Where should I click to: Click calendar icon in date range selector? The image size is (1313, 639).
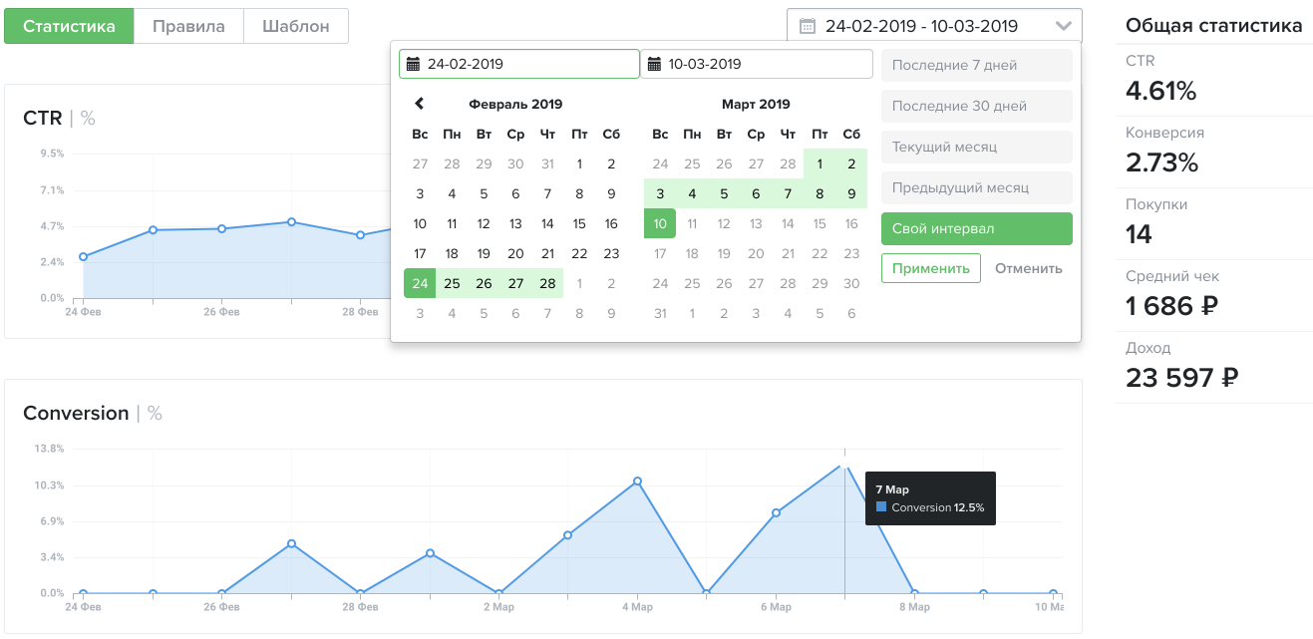808,26
